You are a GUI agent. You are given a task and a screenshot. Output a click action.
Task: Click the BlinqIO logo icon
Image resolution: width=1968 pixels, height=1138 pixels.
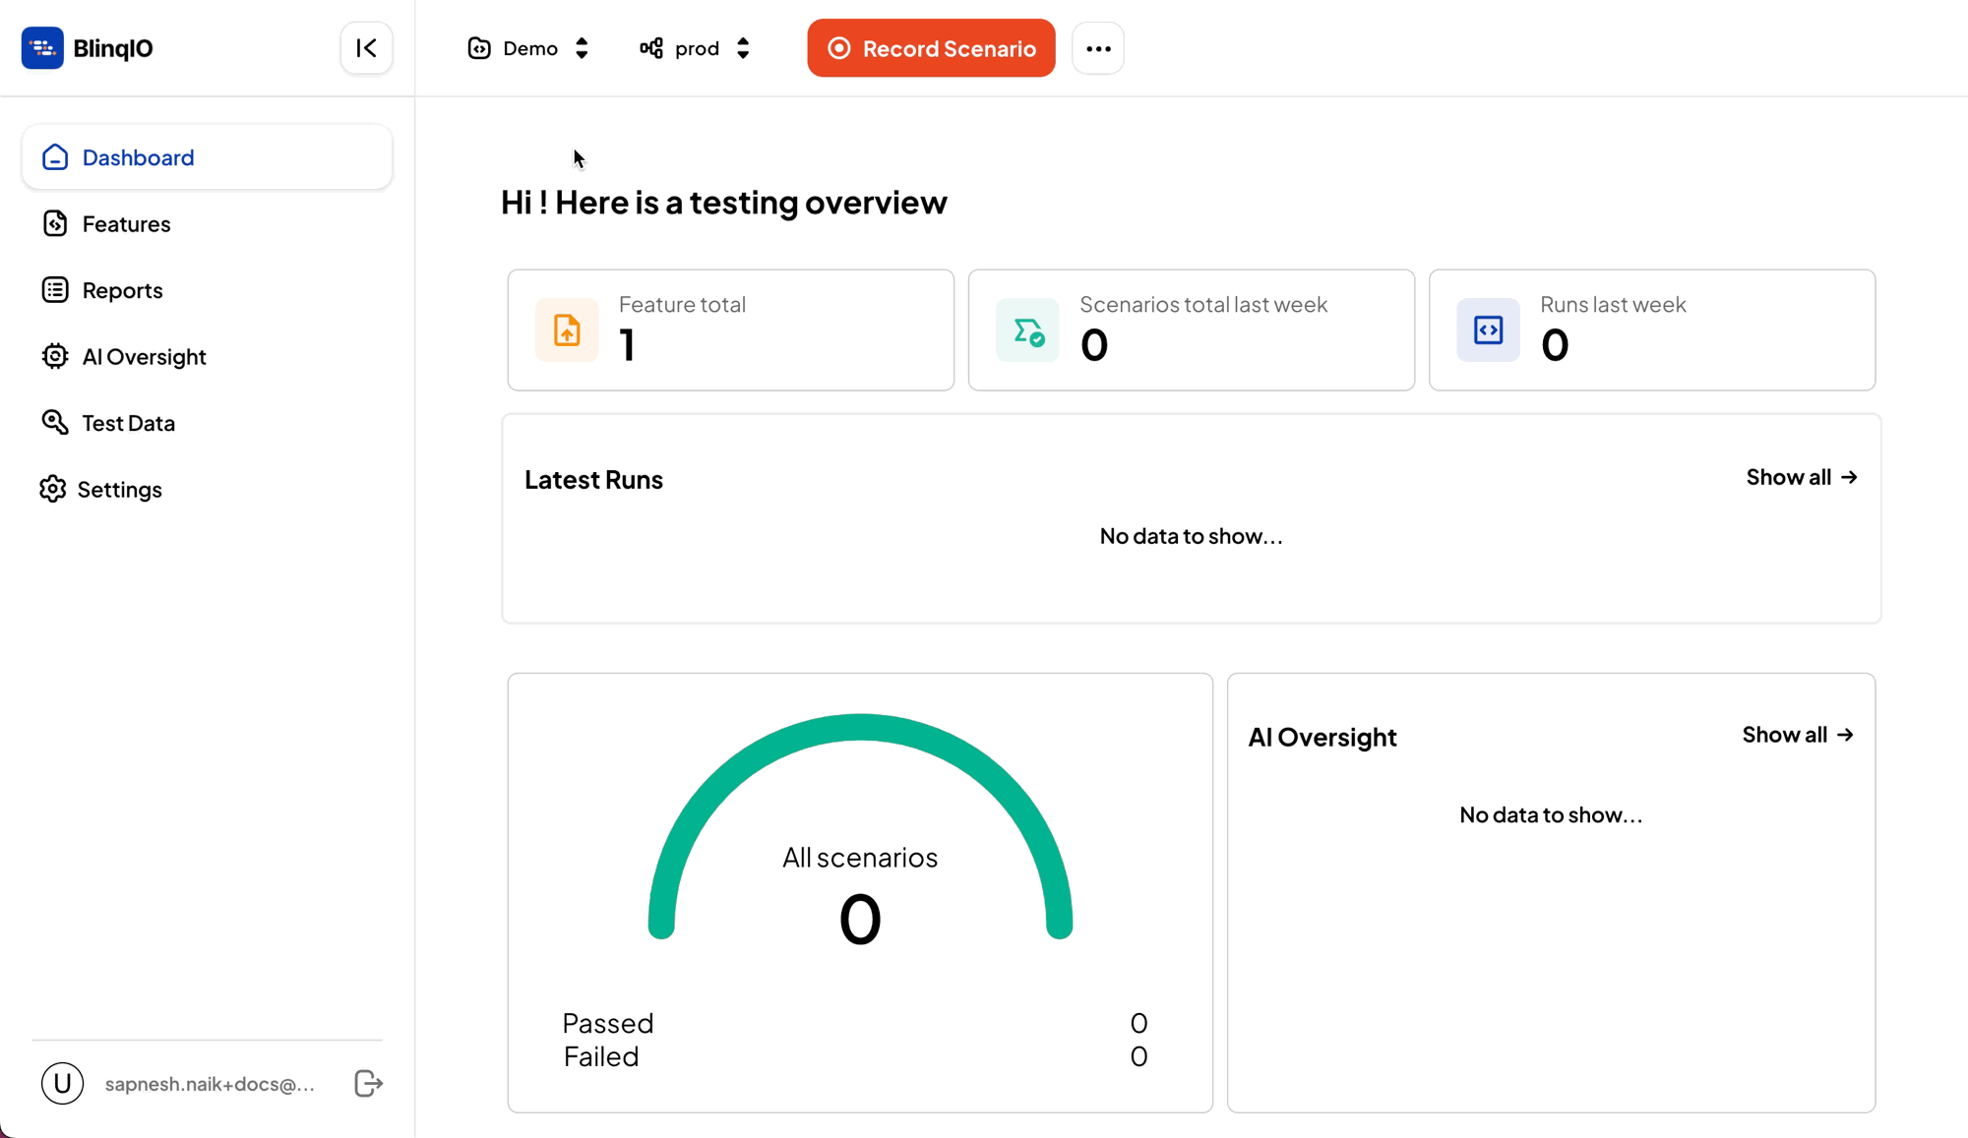click(x=42, y=47)
